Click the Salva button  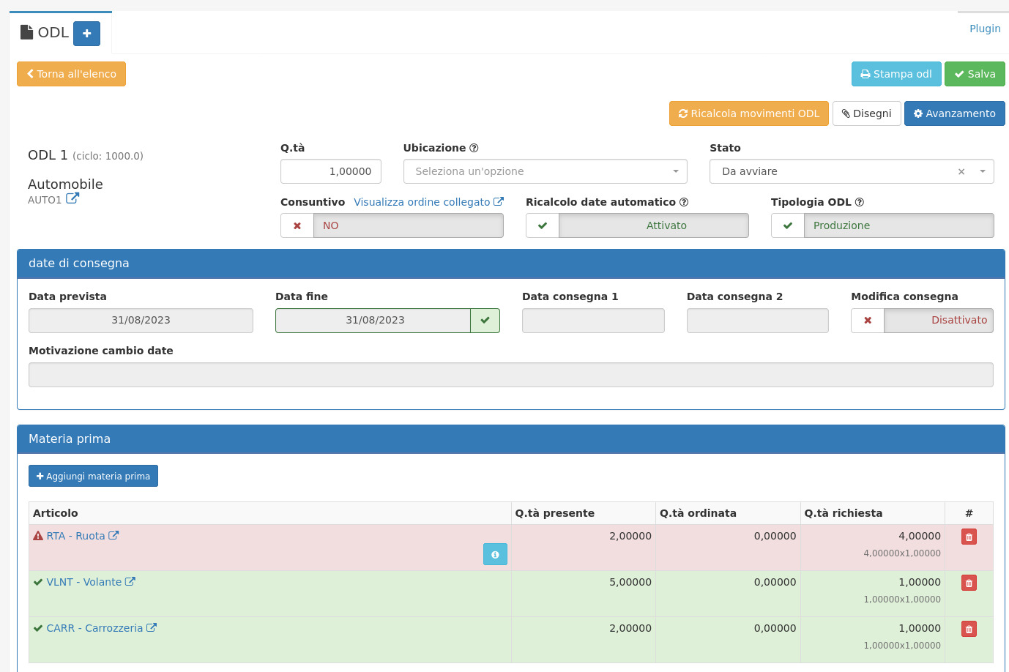coord(975,74)
